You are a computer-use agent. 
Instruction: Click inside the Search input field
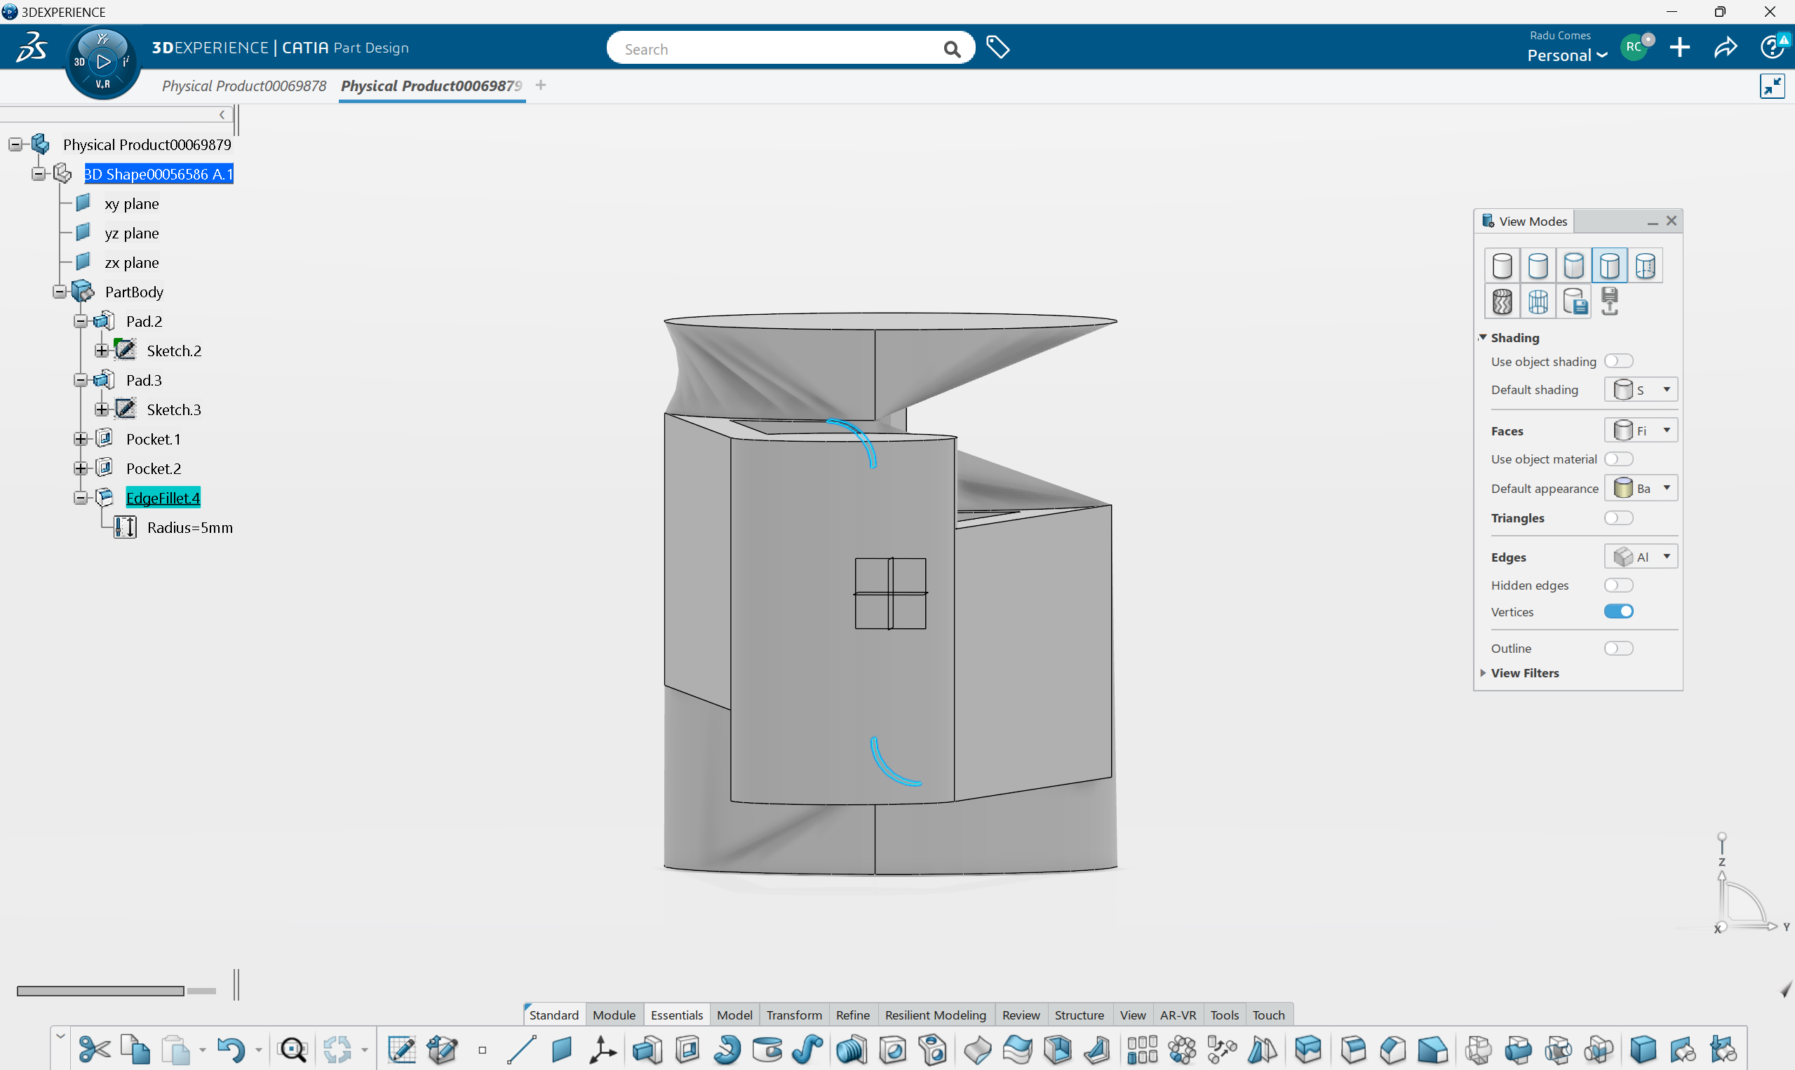click(779, 48)
